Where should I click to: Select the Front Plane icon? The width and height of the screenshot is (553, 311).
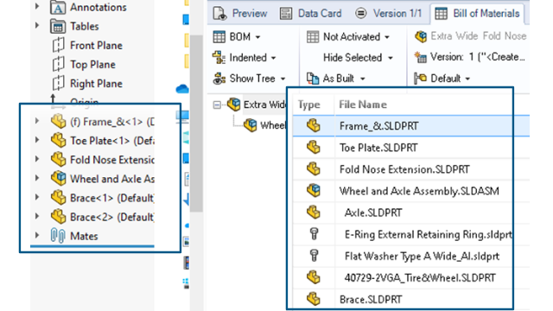pos(58,46)
